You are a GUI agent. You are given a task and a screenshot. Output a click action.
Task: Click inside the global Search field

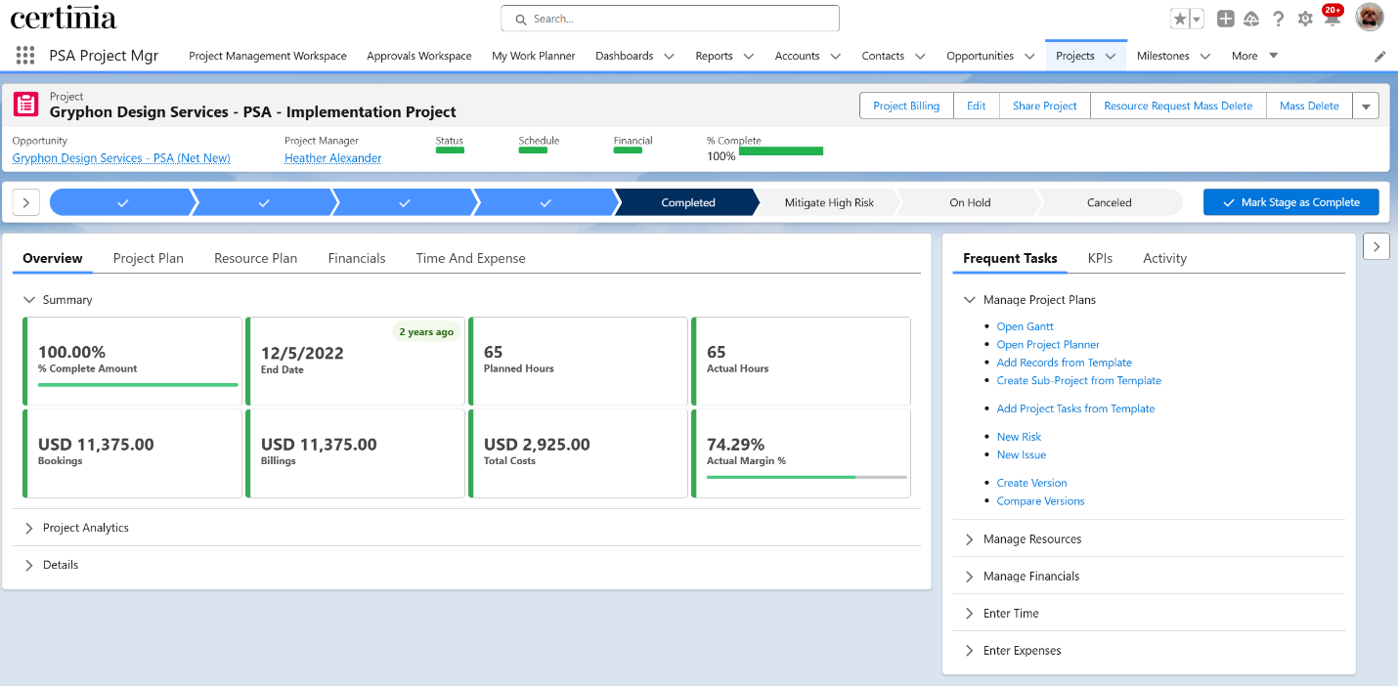[x=670, y=19]
